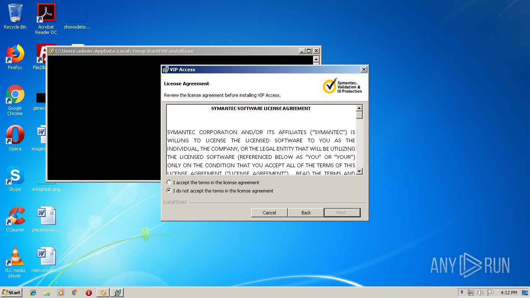
Task: Click the license scrollbar down arrow
Action: click(x=359, y=171)
